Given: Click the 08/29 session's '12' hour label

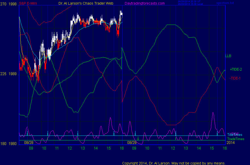Looking at the screenshot, I should pyautogui.click(x=173, y=148).
